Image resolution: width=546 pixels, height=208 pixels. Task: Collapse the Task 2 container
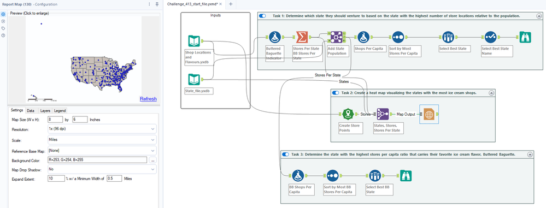point(491,93)
